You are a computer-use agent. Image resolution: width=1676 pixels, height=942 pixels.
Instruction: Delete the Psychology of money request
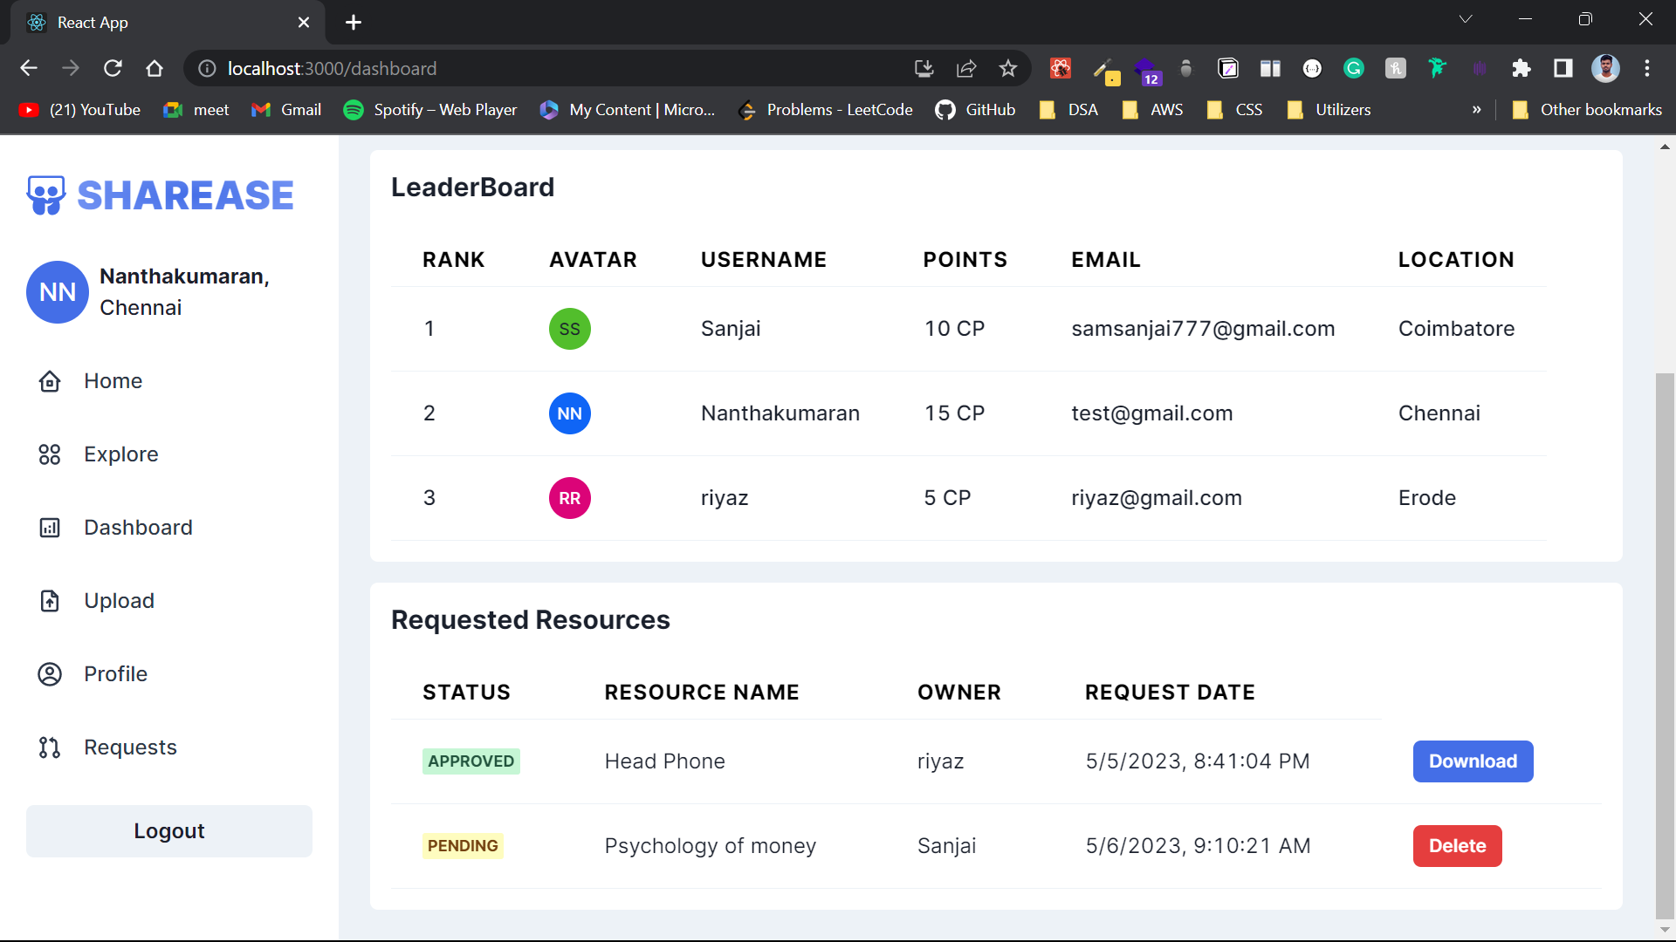tap(1457, 846)
